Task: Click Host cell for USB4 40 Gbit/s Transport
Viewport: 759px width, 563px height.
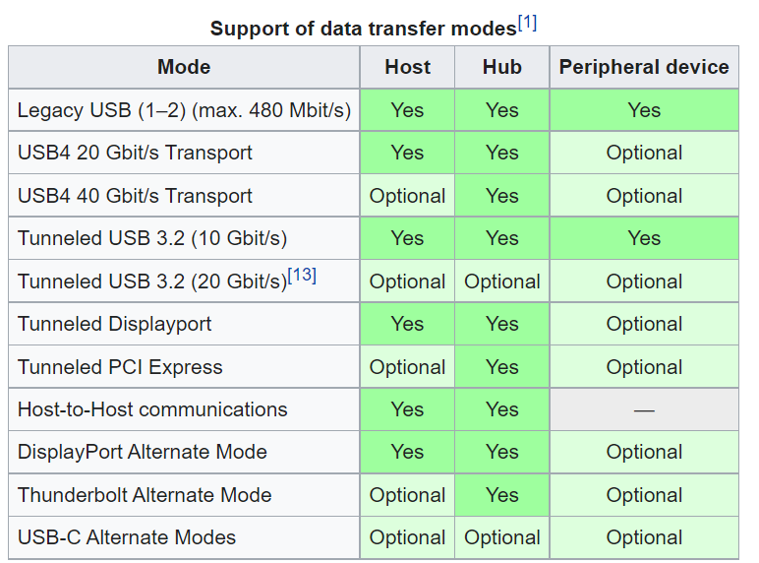Action: [407, 196]
